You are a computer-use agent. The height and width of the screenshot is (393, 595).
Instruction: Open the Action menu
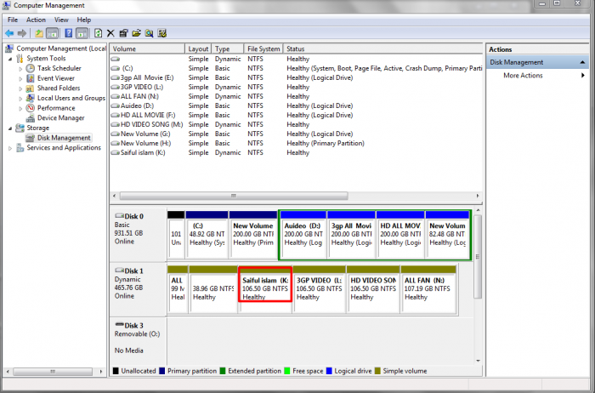point(36,20)
